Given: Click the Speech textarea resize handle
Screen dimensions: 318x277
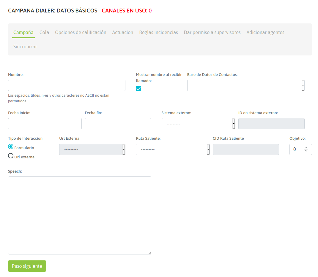Looking at the screenshot, I should coord(150,253).
